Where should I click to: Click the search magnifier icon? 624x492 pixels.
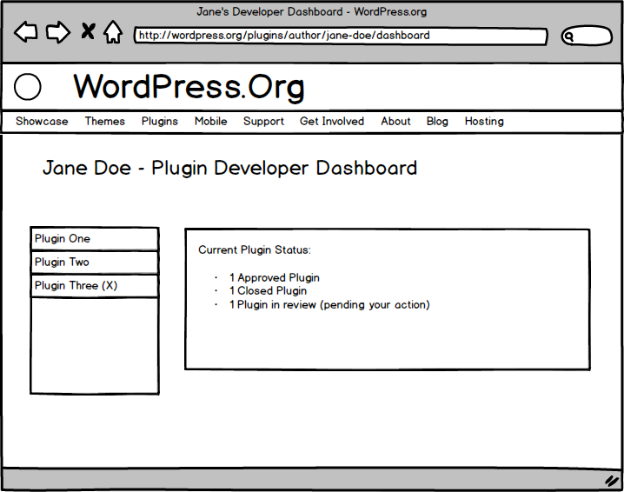[570, 37]
